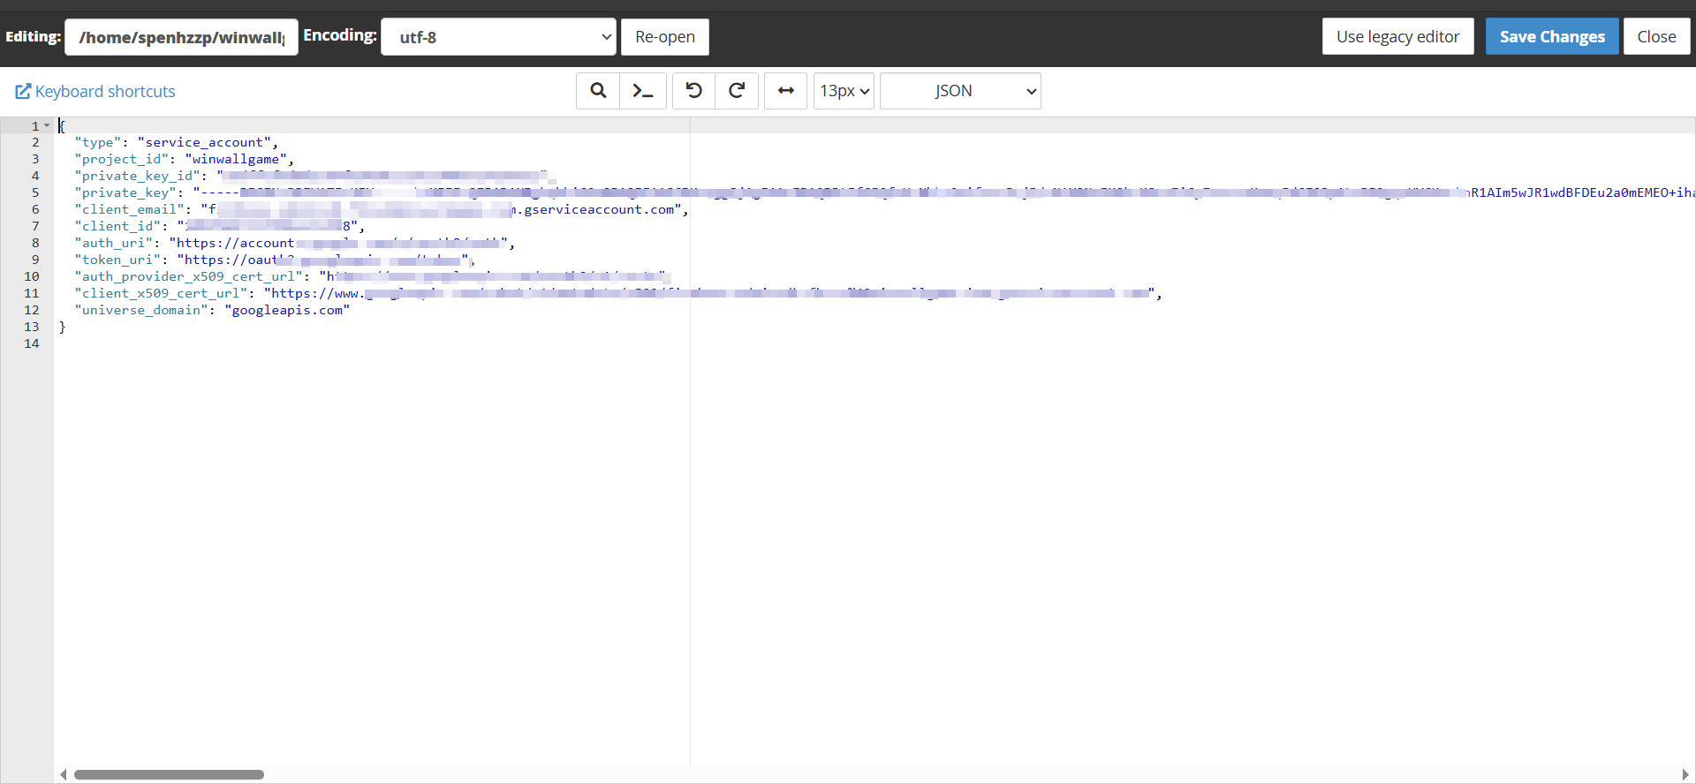
Task: Click the Re-open button
Action: point(665,37)
